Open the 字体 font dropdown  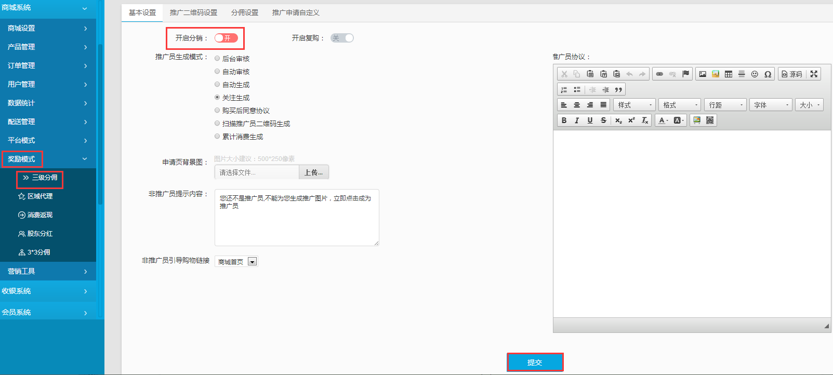point(771,105)
